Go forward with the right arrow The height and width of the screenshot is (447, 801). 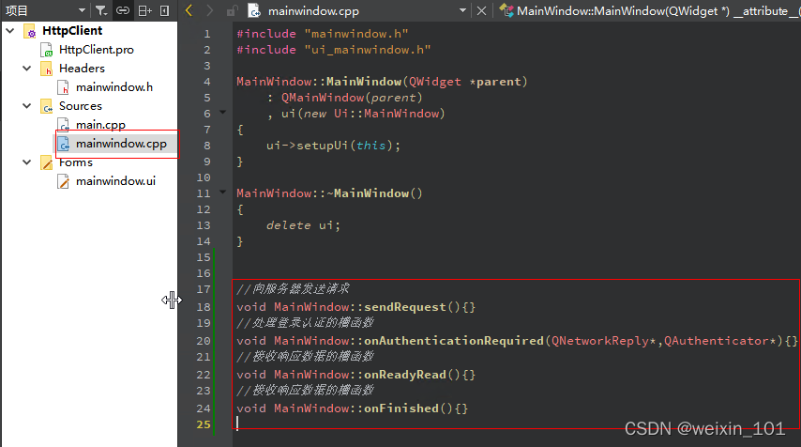click(209, 10)
